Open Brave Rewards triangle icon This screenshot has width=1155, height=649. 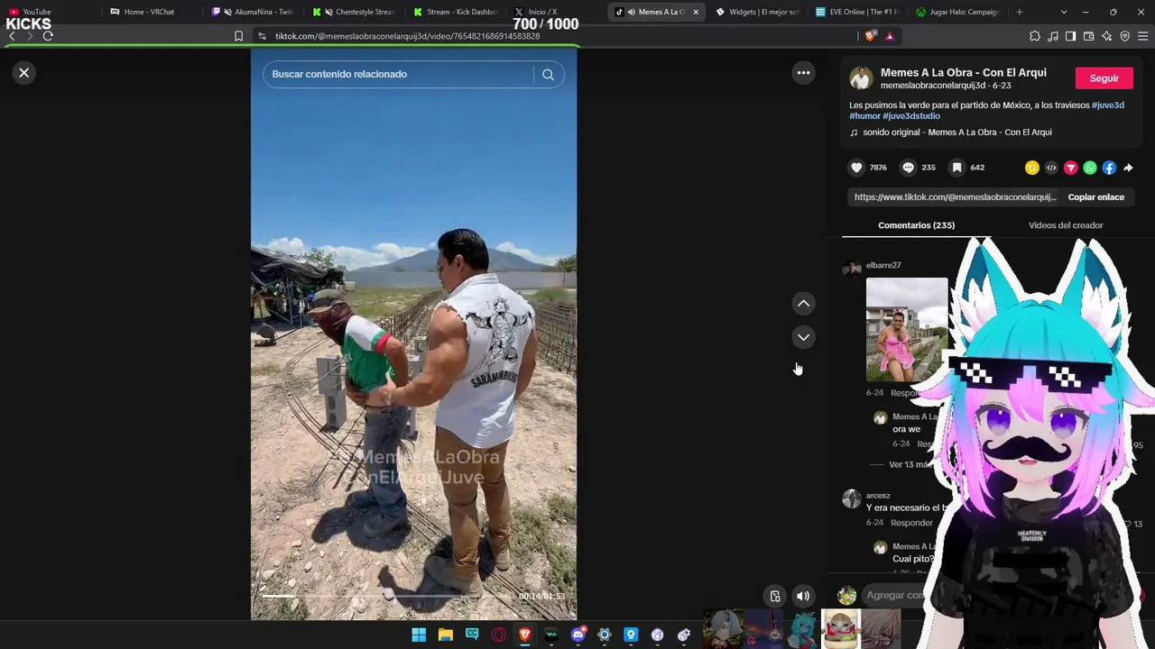click(890, 36)
